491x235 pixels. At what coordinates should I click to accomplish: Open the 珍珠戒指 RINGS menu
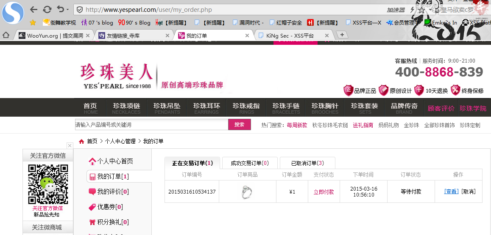click(x=246, y=108)
